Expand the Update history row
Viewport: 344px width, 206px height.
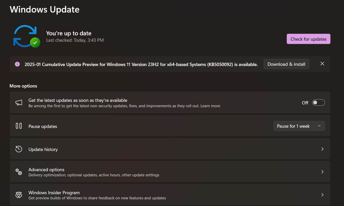[x=322, y=149]
